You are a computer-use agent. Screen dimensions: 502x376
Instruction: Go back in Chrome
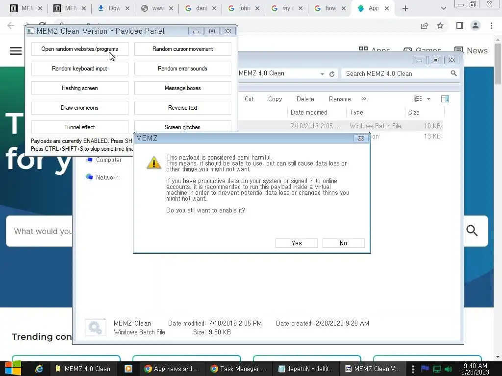pos(11,25)
